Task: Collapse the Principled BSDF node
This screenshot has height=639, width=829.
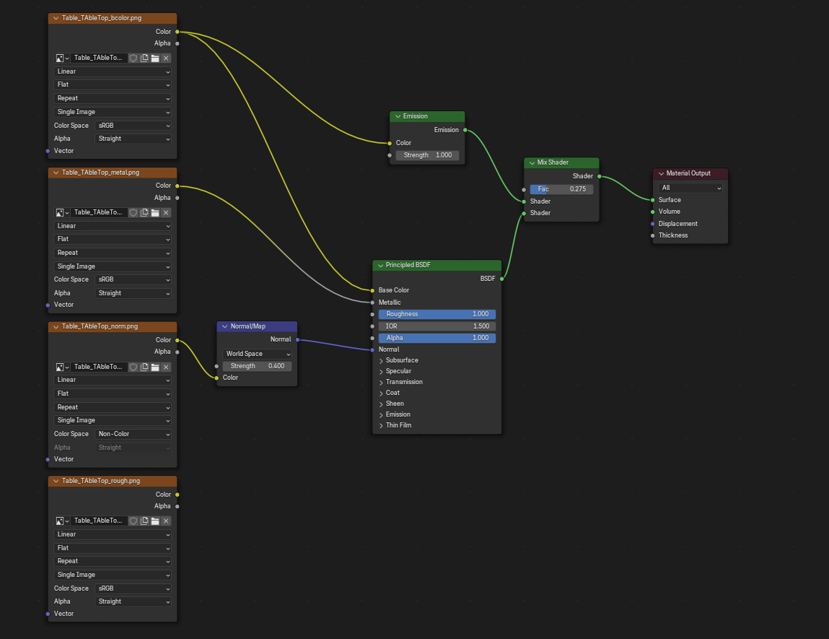Action: tap(380, 266)
